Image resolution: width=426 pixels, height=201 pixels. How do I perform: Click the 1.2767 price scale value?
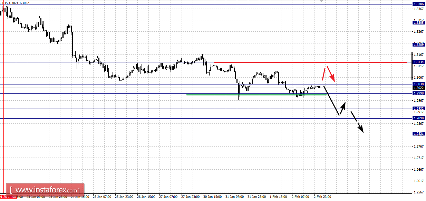[x=419, y=147]
